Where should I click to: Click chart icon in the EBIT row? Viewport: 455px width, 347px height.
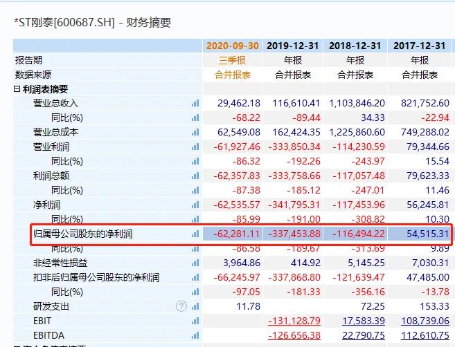(195, 321)
